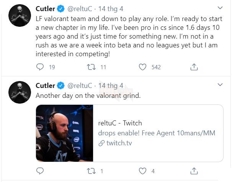Expand the first tweet's options chevron
This screenshot has width=232, height=182.
click(x=220, y=8)
